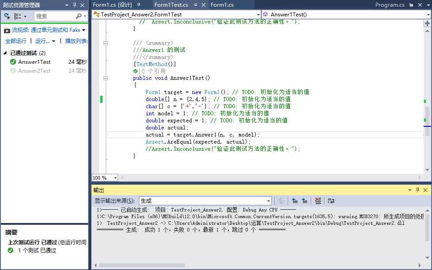Click the Output panel horizontal scrollbar thumb
Screen dimensions: 432x270
point(142,265)
